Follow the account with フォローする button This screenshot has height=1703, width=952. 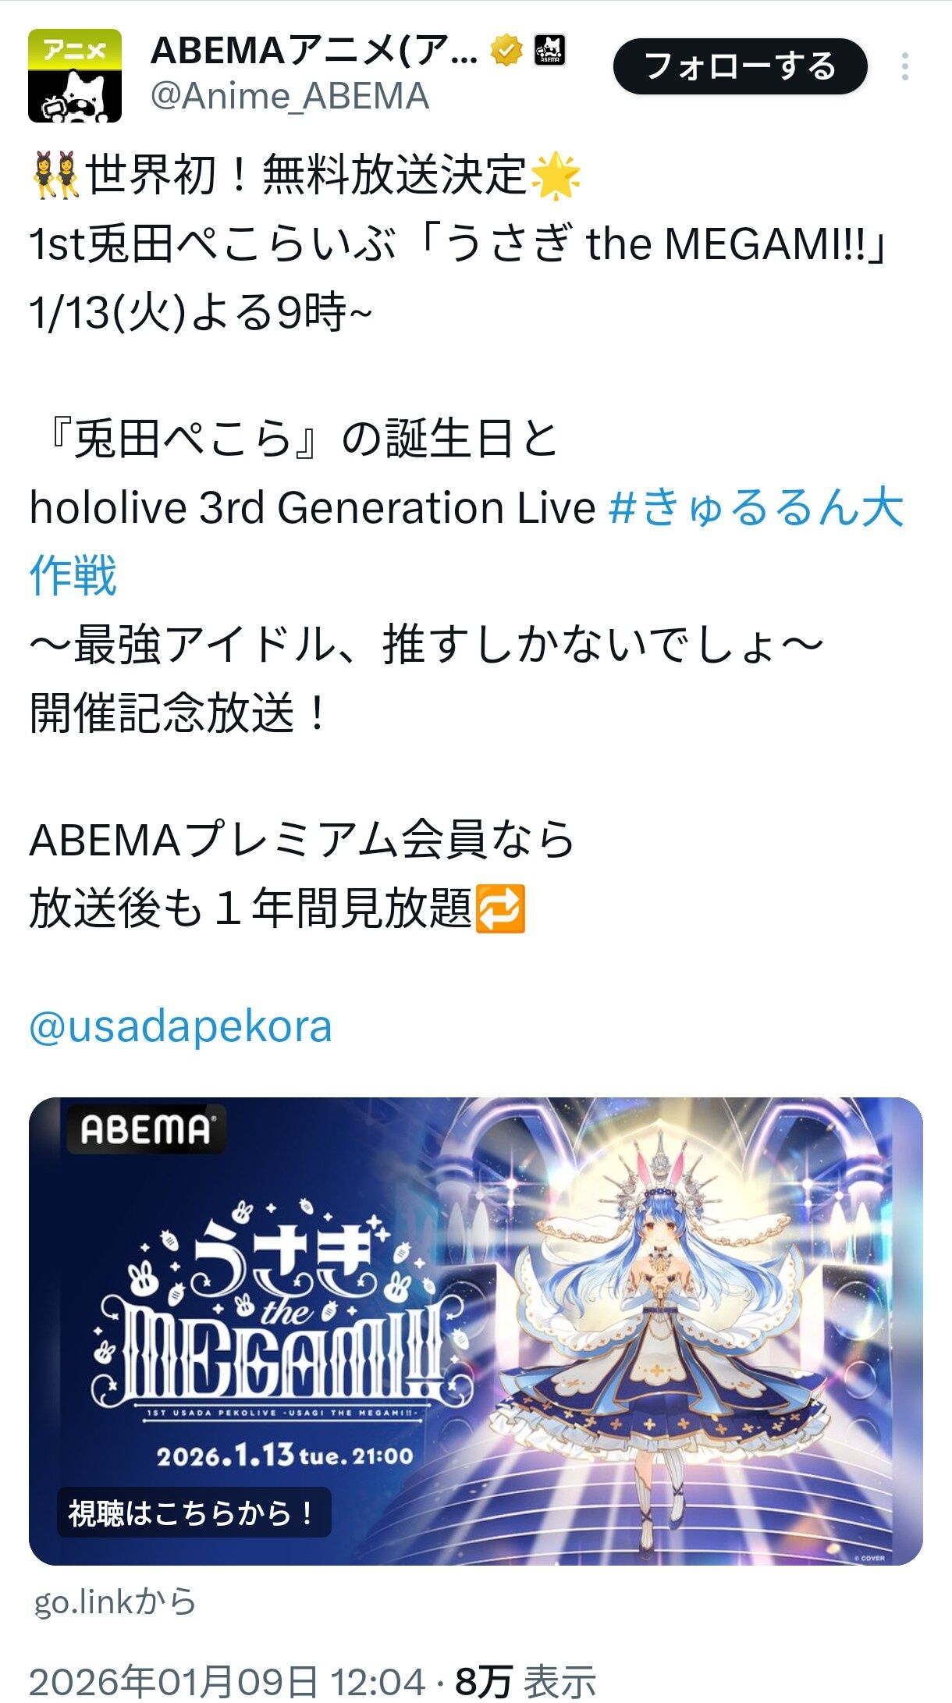click(740, 66)
